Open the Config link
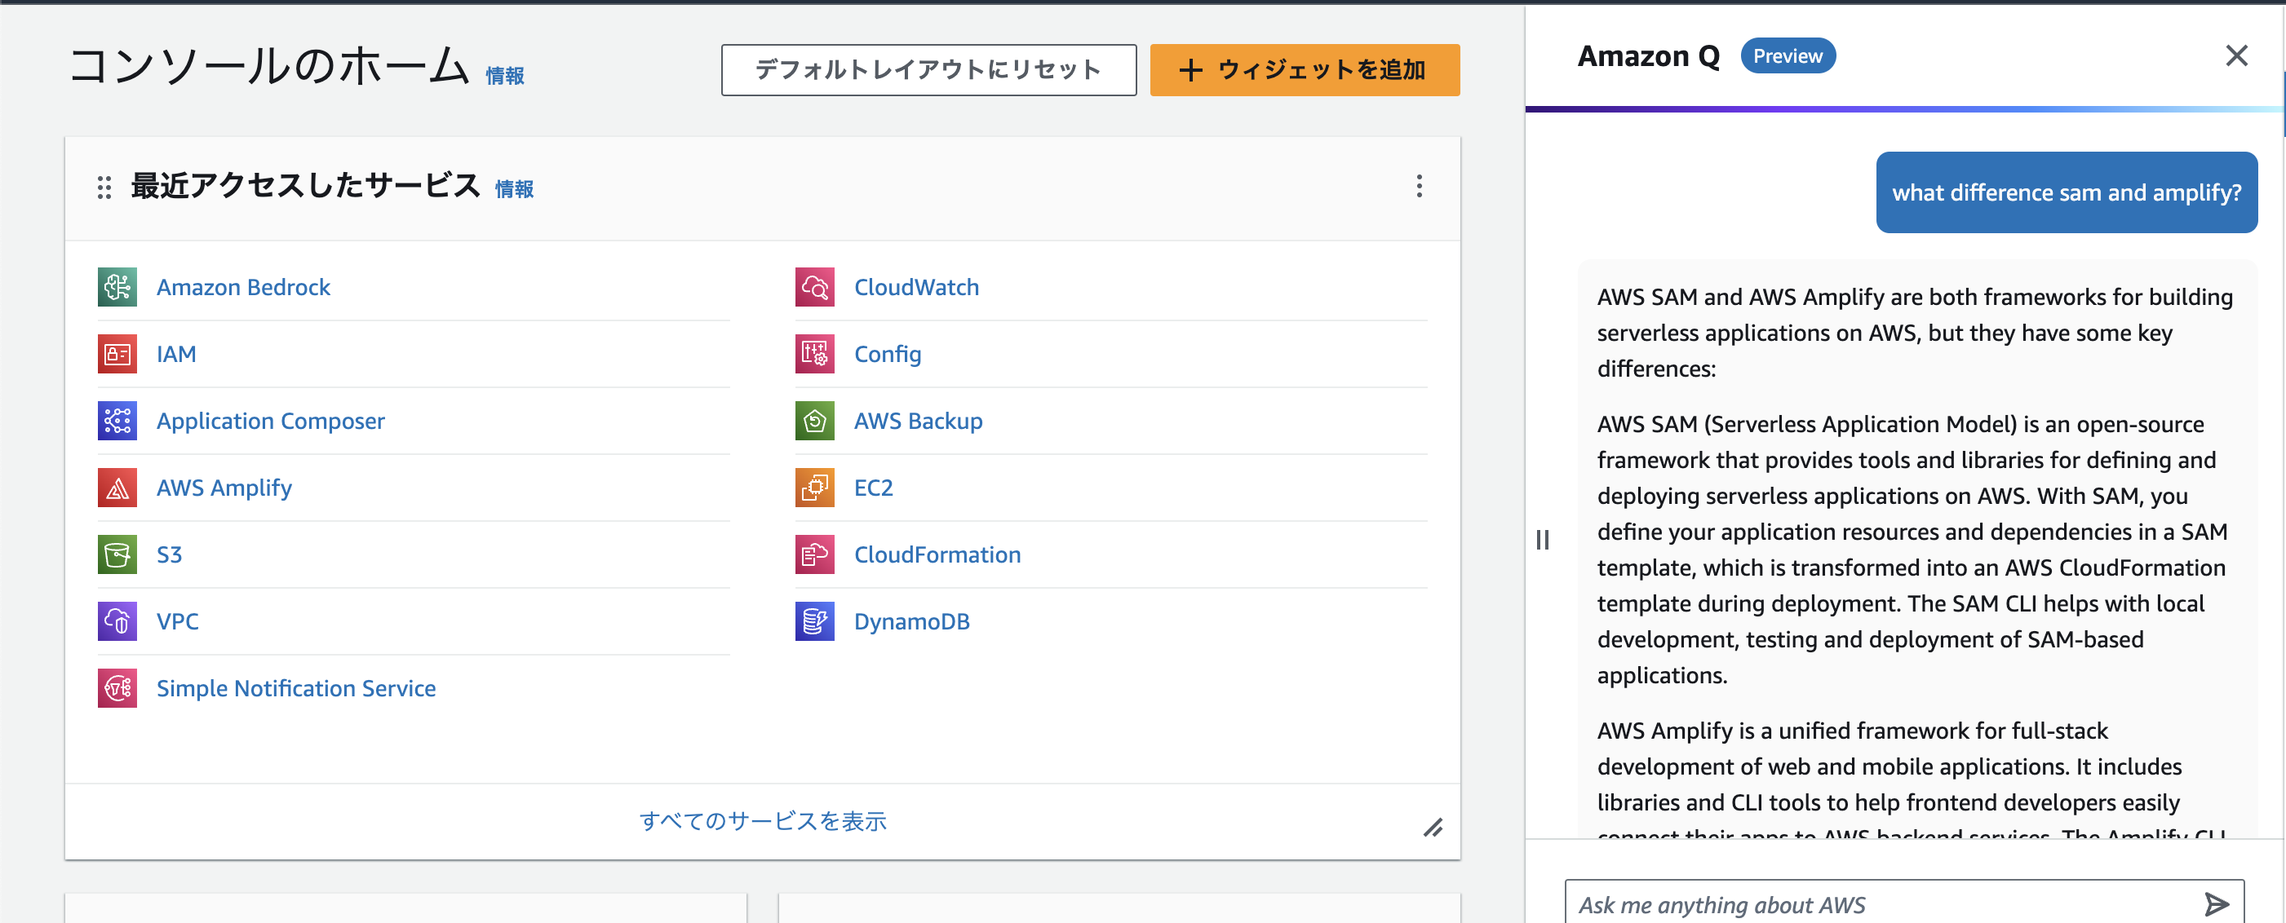Image resolution: width=2286 pixels, height=923 pixels. 888,354
